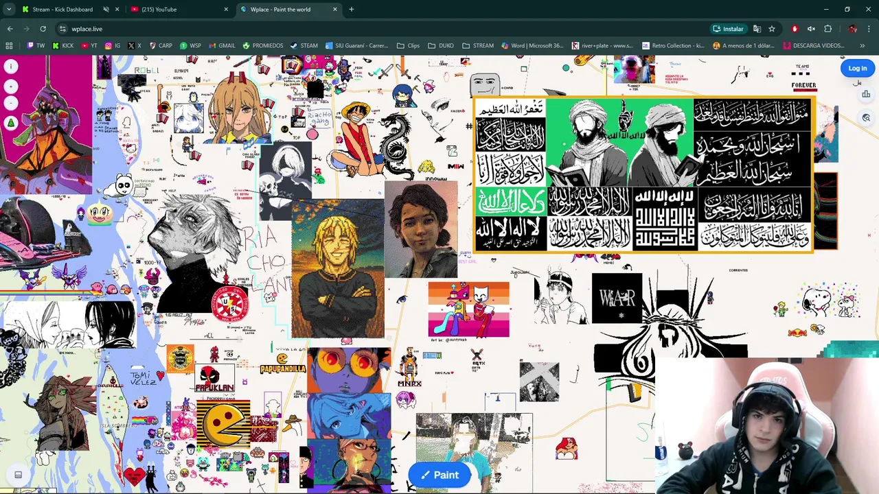Open the SIU Guaraní bookmark
The width and height of the screenshot is (879, 494).
(356, 46)
